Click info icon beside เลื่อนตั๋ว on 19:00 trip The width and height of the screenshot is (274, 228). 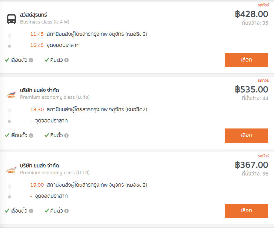pyautogui.click(x=31, y=211)
